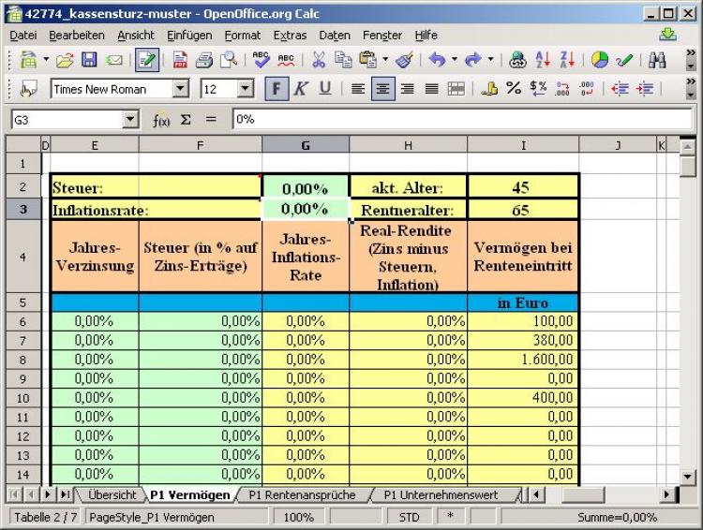Open the Name Box cell reference dropdown

131,120
